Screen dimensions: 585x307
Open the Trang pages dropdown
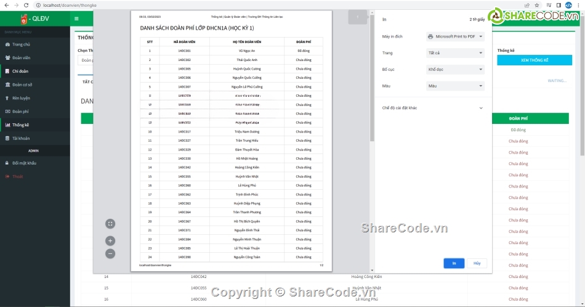pos(455,53)
